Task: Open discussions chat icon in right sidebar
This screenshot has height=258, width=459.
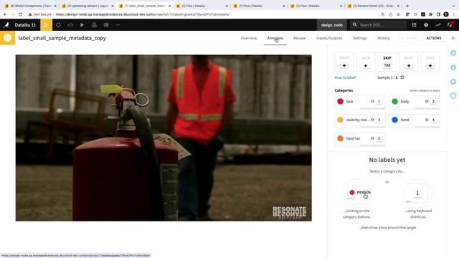Action: coord(453,81)
